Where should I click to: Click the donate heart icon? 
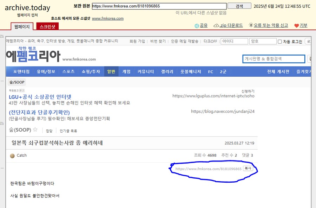point(296,26)
